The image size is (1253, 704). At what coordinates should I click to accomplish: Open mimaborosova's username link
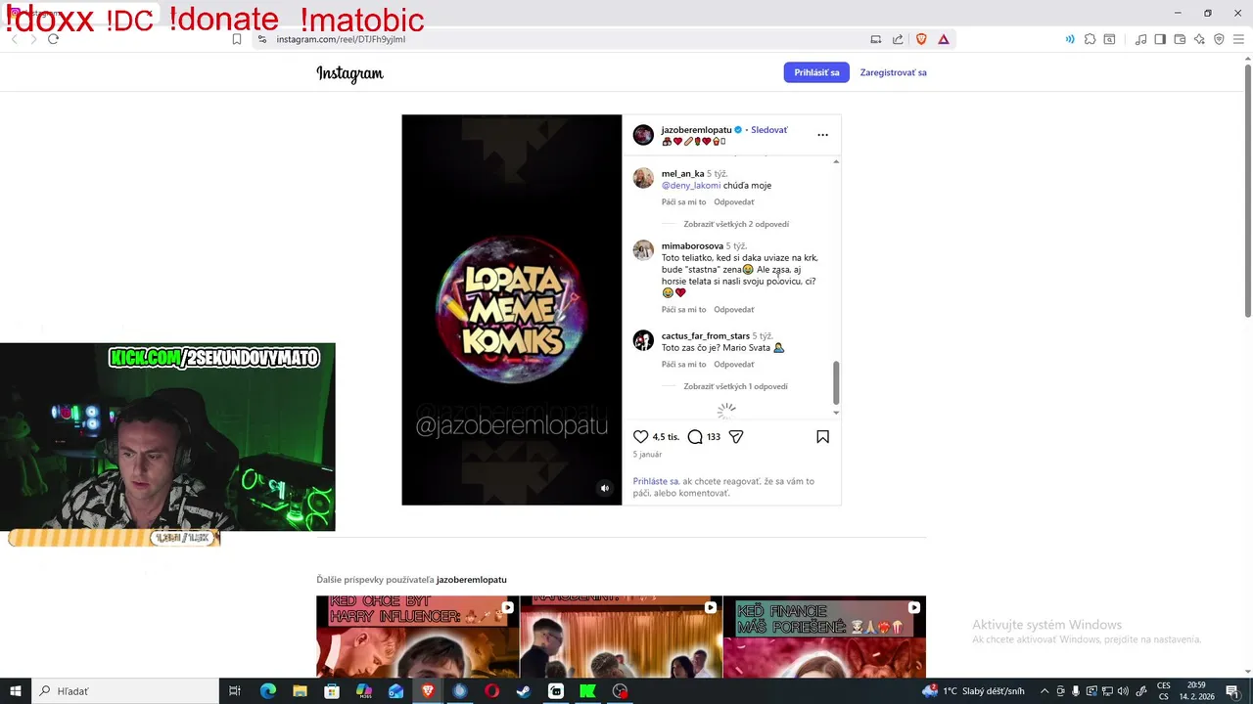(692, 245)
